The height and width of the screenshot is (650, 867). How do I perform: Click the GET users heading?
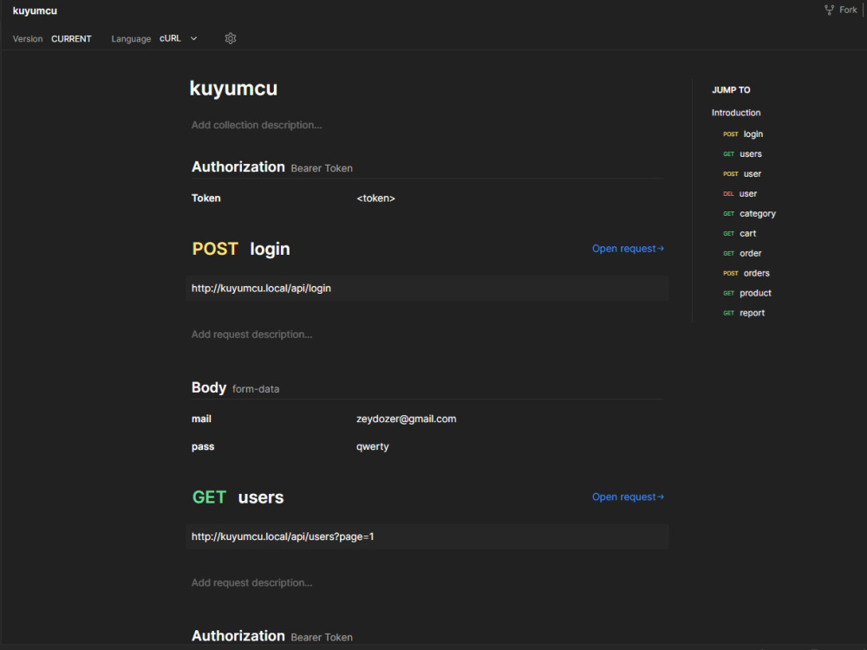click(238, 497)
